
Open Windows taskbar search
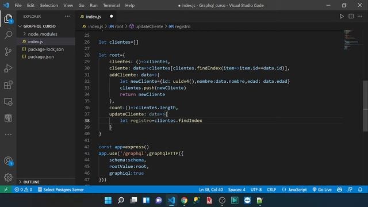point(121,201)
